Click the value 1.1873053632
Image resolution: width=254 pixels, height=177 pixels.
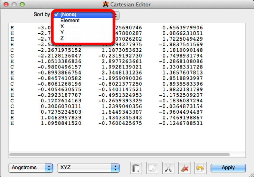[x=122, y=50]
